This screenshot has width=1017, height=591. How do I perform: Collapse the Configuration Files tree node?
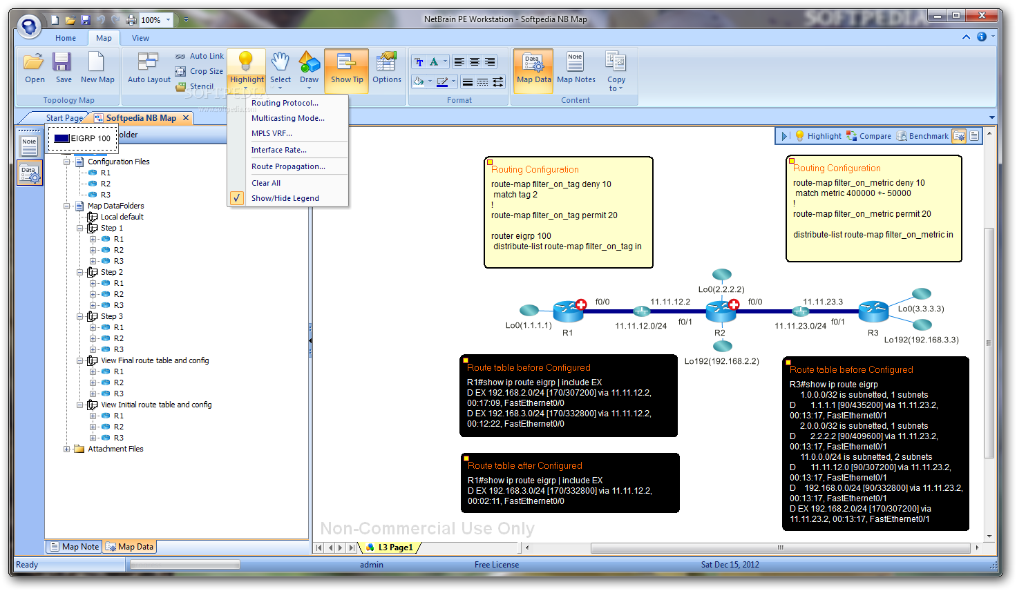[67, 162]
